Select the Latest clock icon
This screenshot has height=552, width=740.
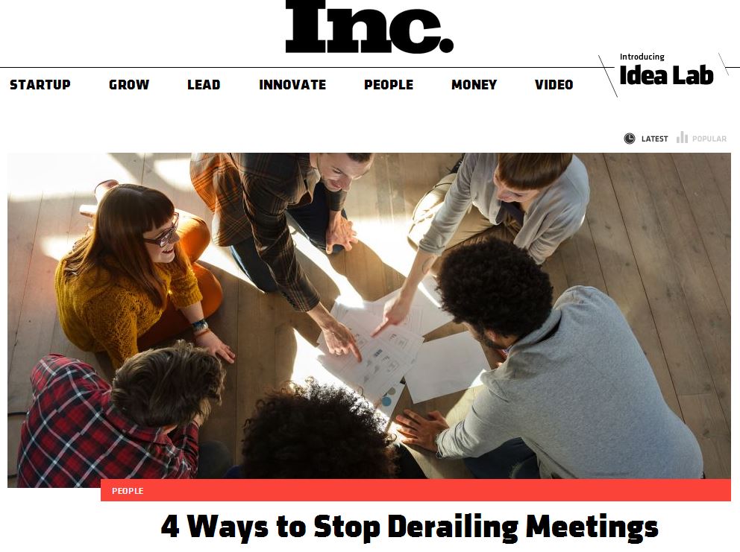(x=629, y=139)
